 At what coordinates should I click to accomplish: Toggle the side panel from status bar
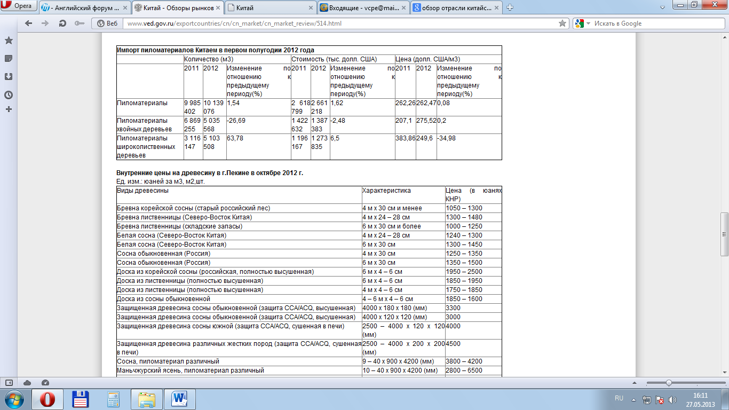coord(9,383)
